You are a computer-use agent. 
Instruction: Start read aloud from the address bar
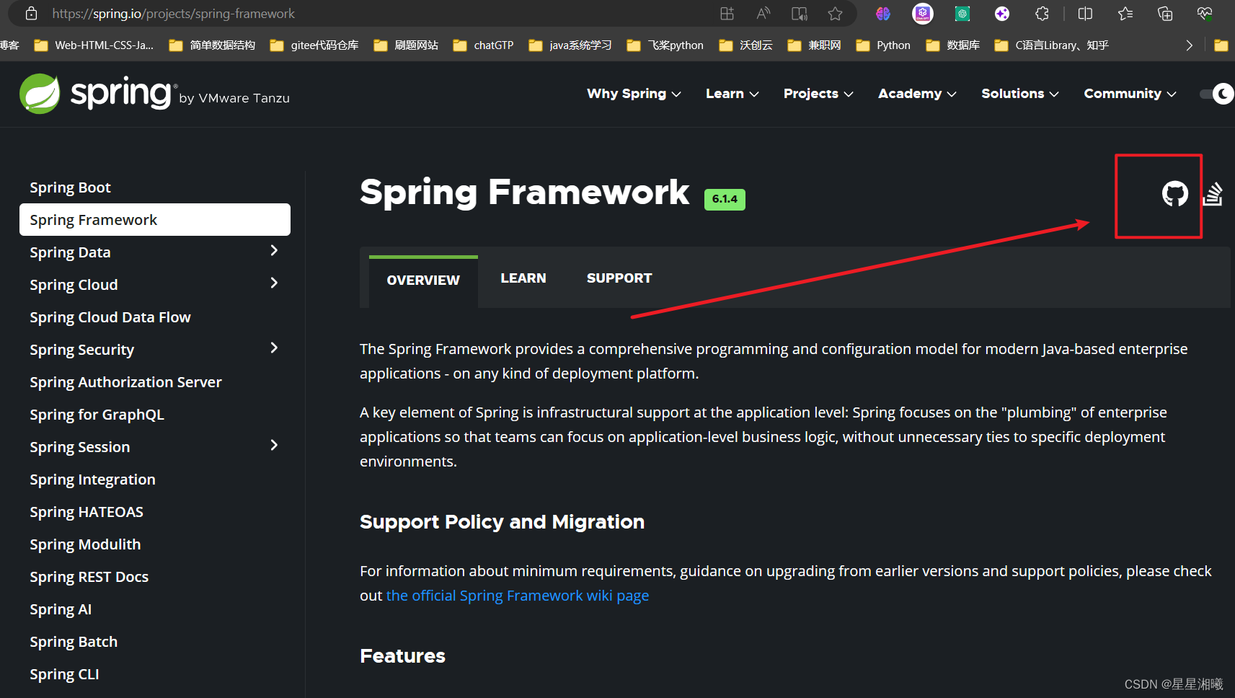(763, 13)
